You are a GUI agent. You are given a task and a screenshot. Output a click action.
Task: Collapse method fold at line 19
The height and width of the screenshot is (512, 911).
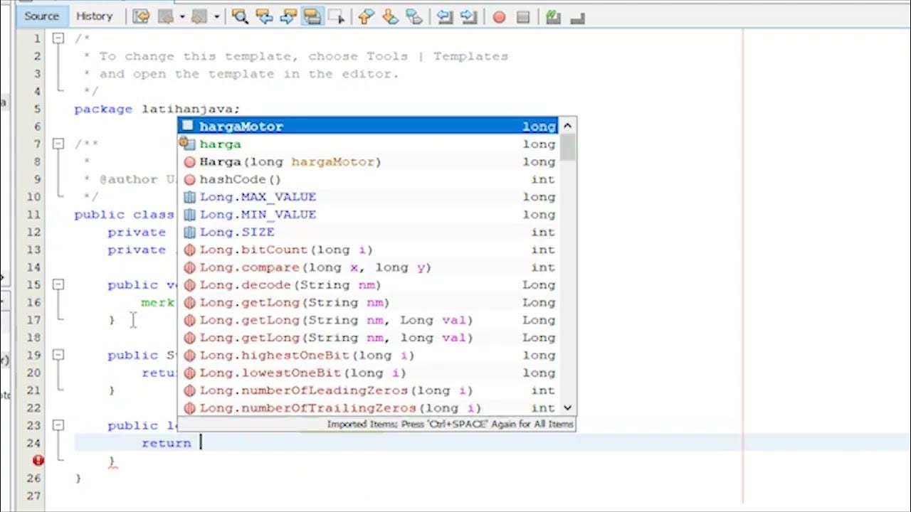tap(58, 355)
